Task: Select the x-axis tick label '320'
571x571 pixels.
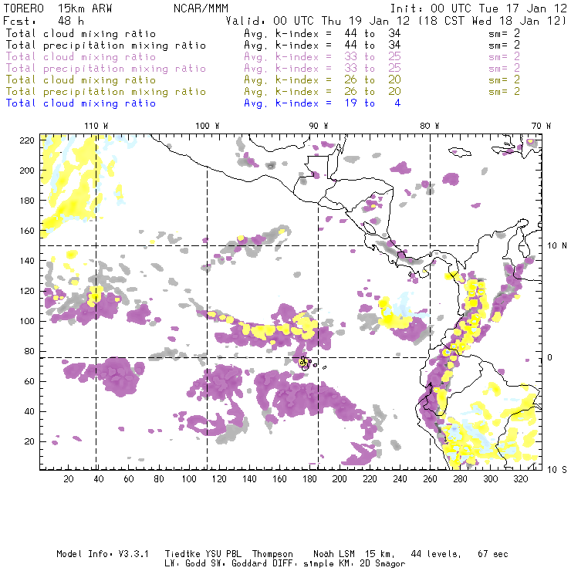Action: tap(520, 479)
